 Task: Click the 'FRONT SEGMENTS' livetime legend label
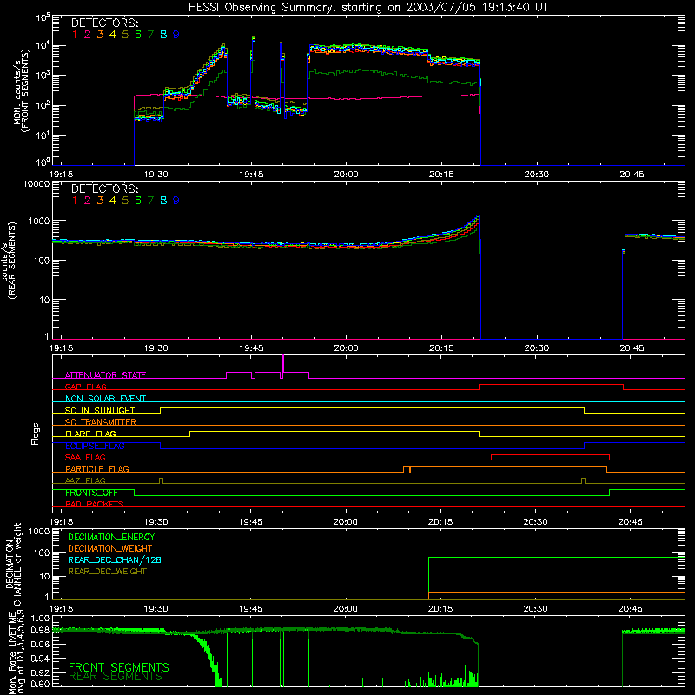click(119, 667)
